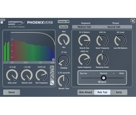Click the 36 (Low) value
Viewport: 136px width, 115px height.
(120, 32)
